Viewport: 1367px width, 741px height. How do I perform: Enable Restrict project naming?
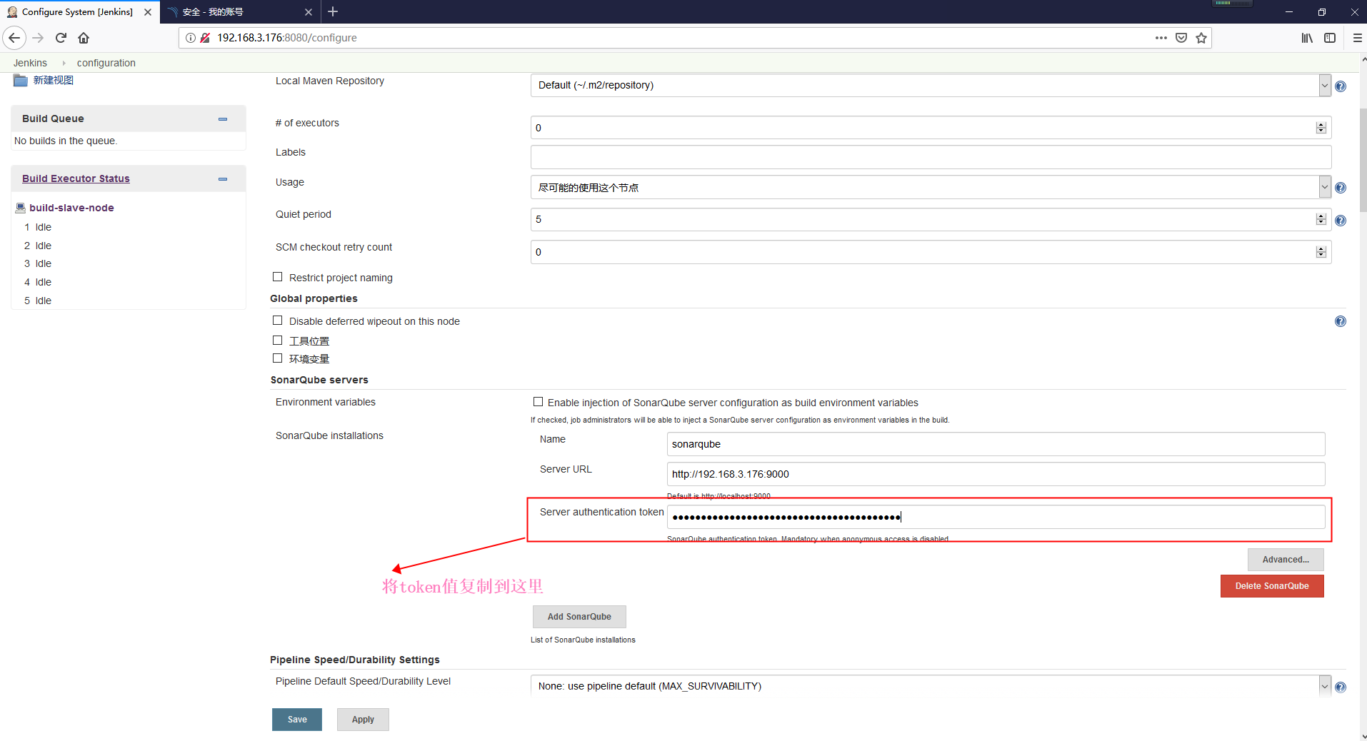278,277
